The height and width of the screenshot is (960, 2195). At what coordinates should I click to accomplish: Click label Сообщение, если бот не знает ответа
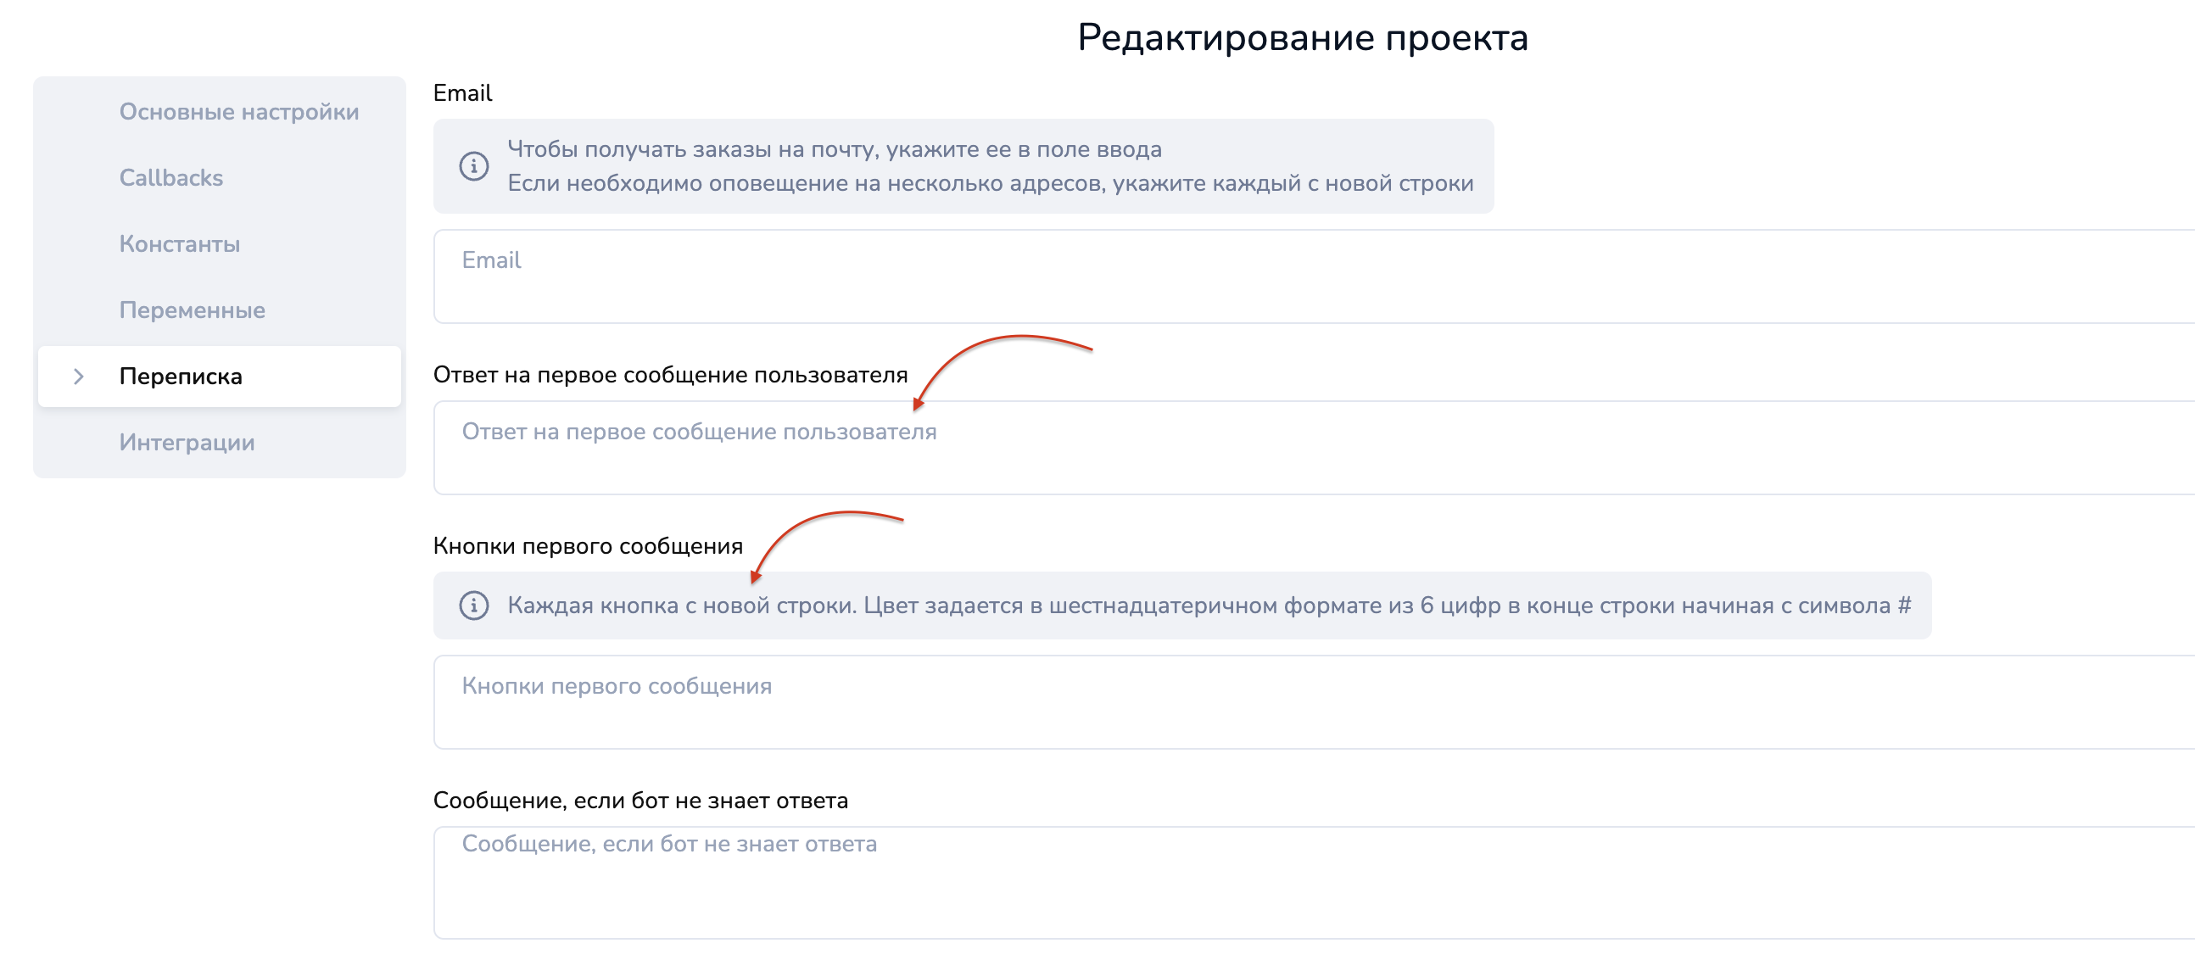[640, 801]
